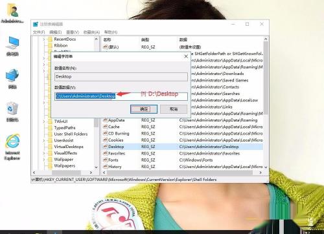Click values pane scroll-up arrow
This screenshot has height=234, width=324.
point(266,39)
